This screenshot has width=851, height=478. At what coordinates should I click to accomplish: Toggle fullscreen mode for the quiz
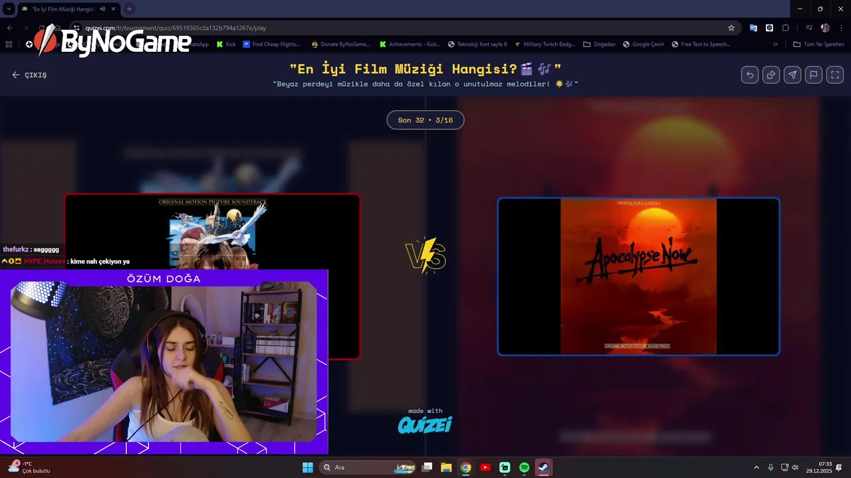pyautogui.click(x=835, y=75)
